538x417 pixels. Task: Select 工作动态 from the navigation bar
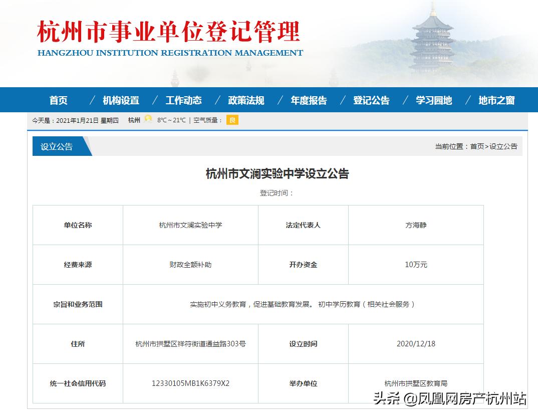(184, 100)
